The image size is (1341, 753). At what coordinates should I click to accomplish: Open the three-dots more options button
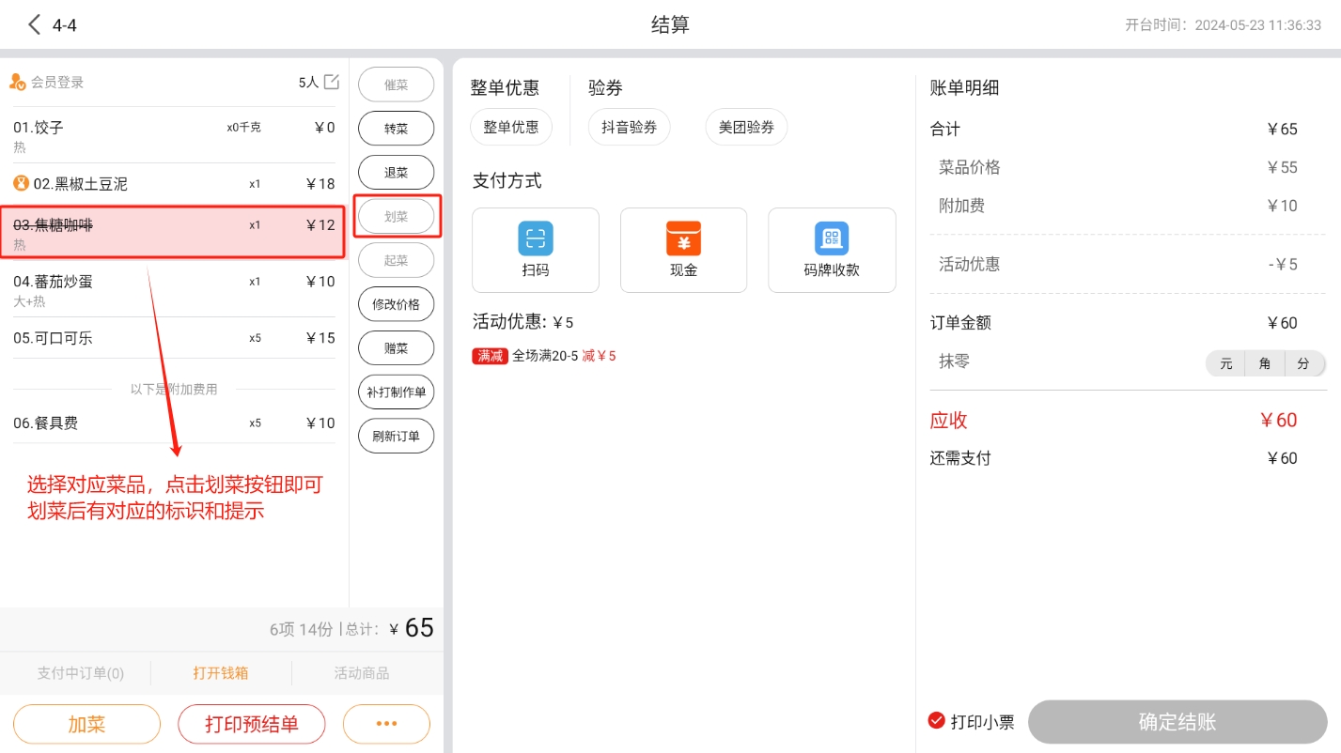[x=386, y=724]
